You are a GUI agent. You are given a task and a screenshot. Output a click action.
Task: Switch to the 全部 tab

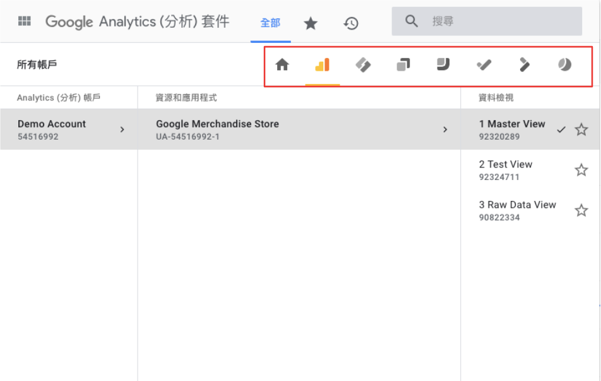[x=271, y=23]
